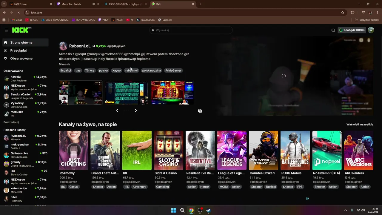
Task: Expand followed list with Pokaż więcej
Action: [11, 122]
